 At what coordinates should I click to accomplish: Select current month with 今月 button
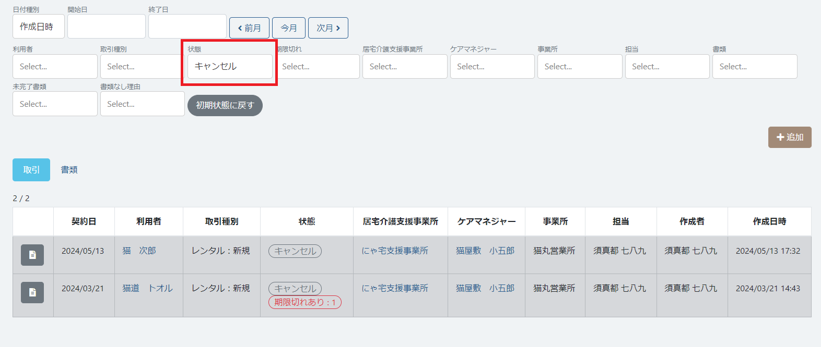coord(288,28)
